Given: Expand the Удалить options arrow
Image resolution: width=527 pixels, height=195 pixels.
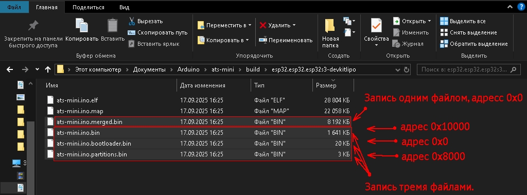Looking at the screenshot, I should point(294,25).
